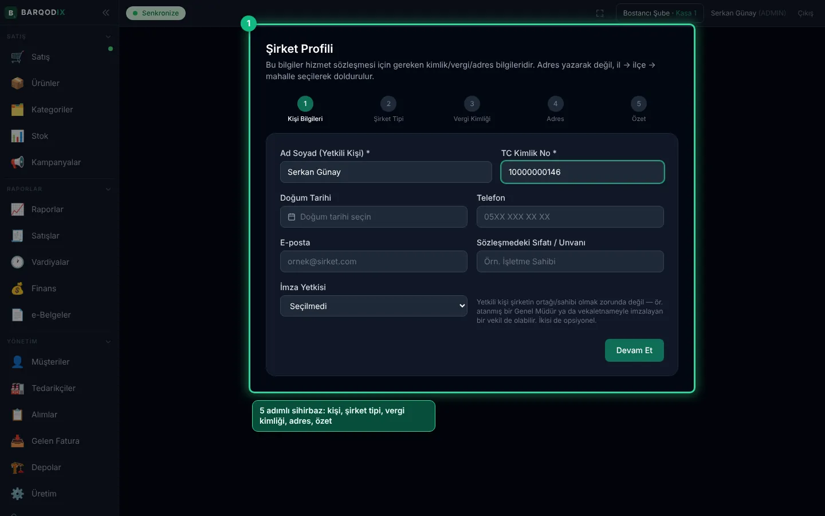This screenshot has height=516, width=825.
Task: Open the Bostancı Şube Kasa 1 selector
Action: (x=659, y=13)
